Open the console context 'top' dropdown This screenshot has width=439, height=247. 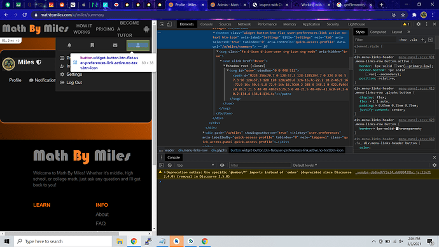click(x=195, y=166)
